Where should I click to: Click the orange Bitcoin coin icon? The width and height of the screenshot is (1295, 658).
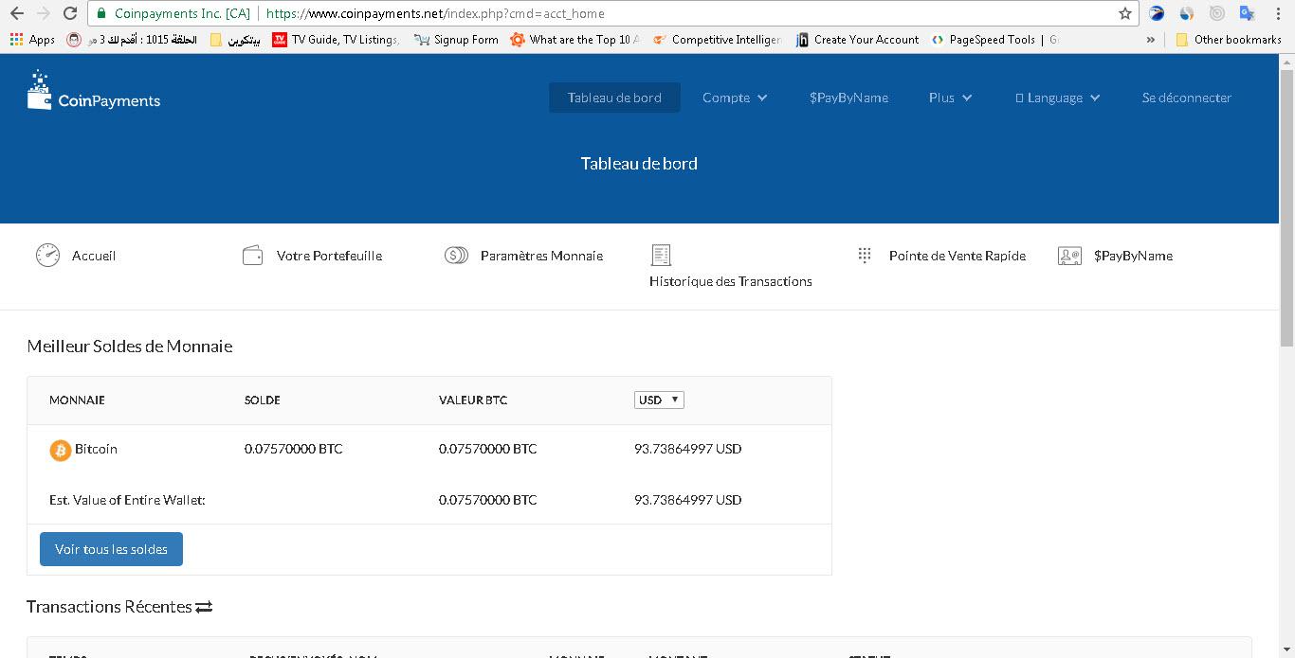tap(60, 450)
